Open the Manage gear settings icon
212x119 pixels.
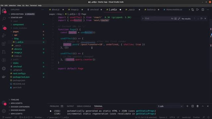pyautogui.click(x=4, y=111)
